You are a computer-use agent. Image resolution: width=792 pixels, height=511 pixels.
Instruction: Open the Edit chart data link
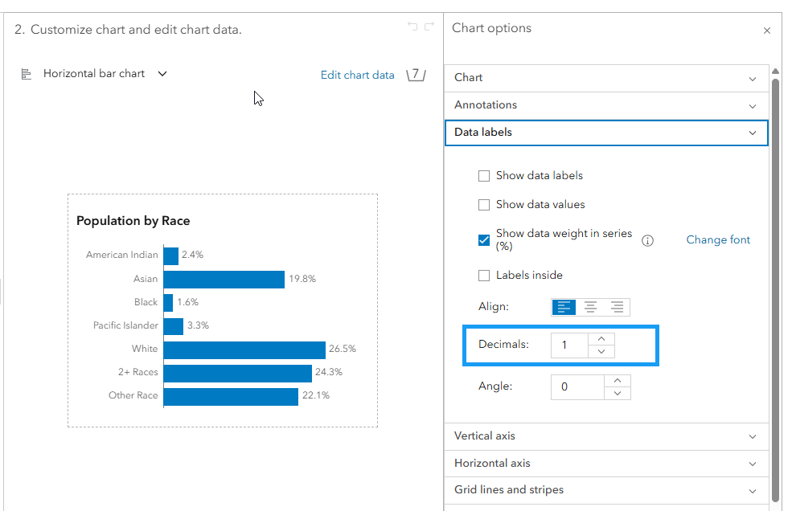[357, 75]
